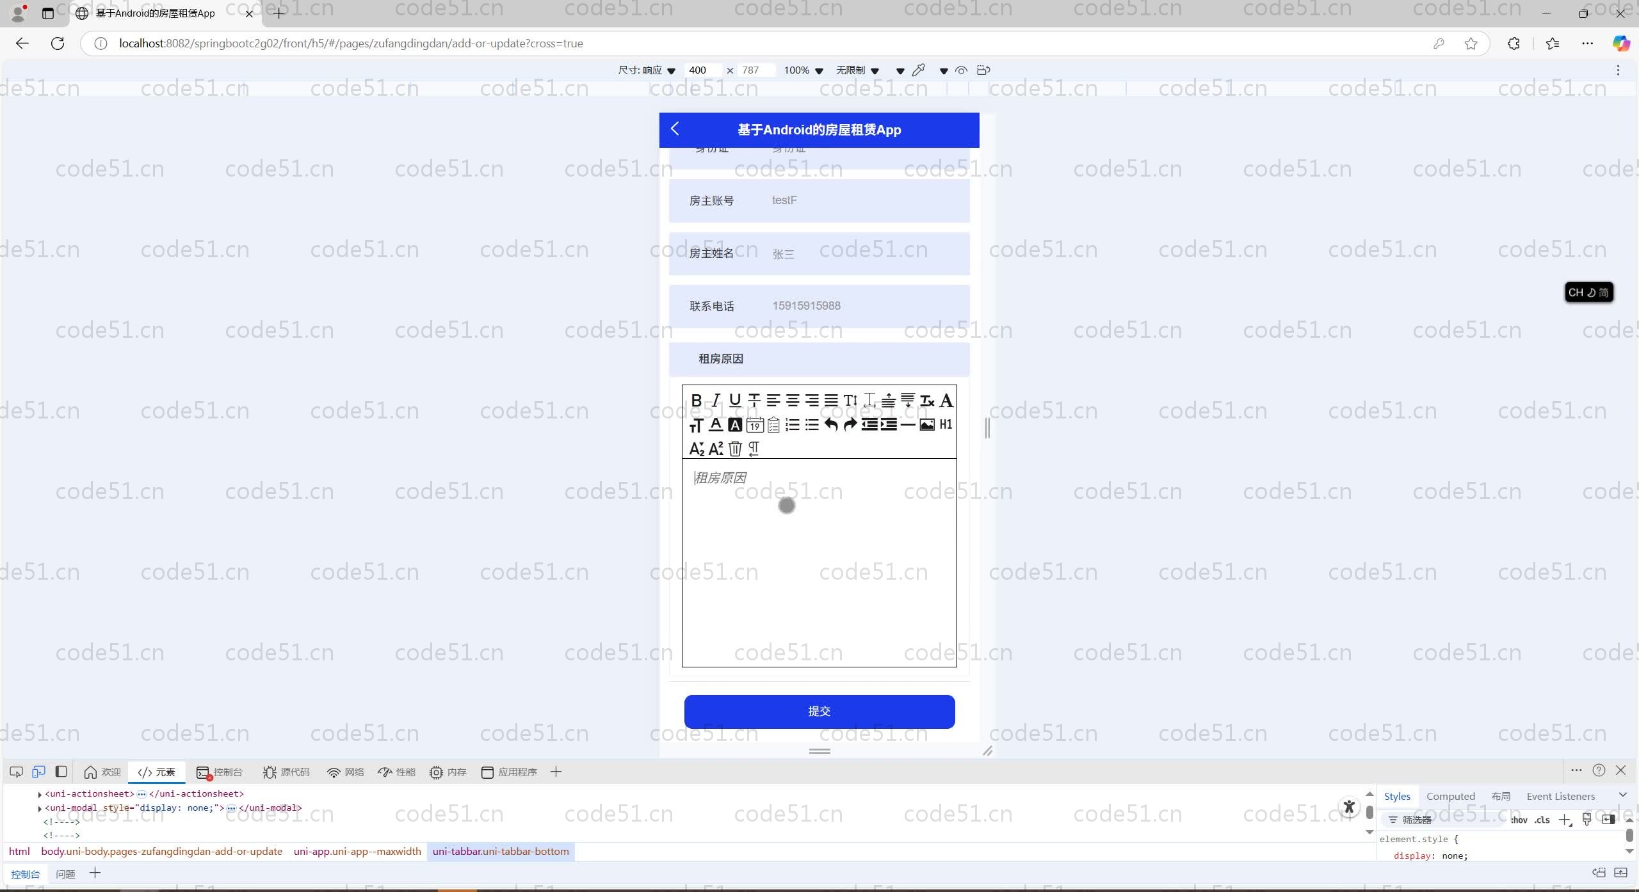1639x892 pixels.
Task: Toggle the .cls class editor
Action: click(1542, 820)
